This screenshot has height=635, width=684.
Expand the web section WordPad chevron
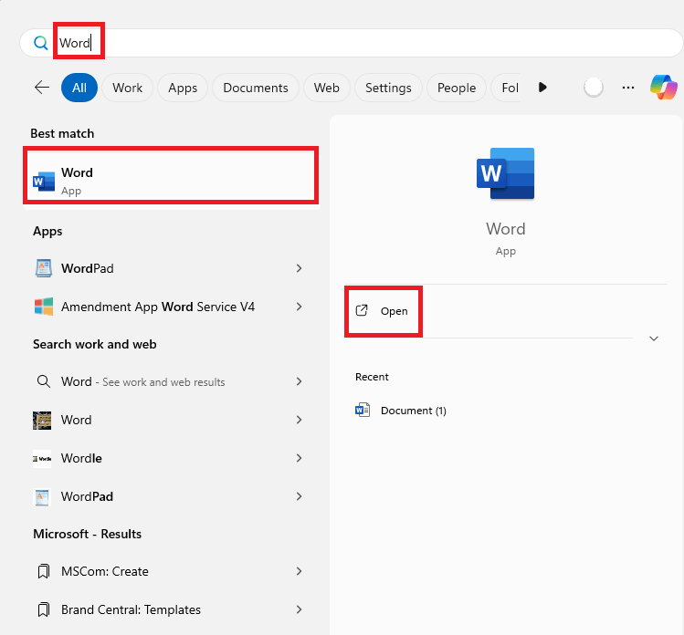click(x=299, y=496)
